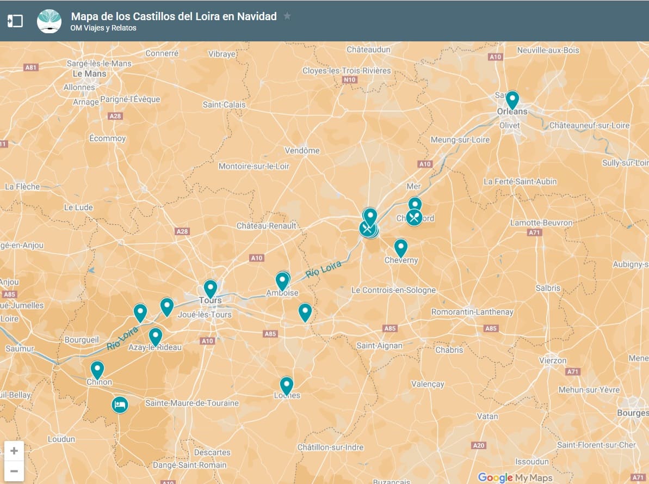Select the topmost pin in Blois cluster
The width and height of the screenshot is (649, 484).
tap(369, 216)
